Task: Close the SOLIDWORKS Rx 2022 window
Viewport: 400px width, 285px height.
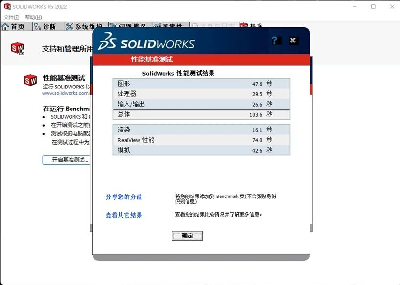Action: tap(392, 7)
